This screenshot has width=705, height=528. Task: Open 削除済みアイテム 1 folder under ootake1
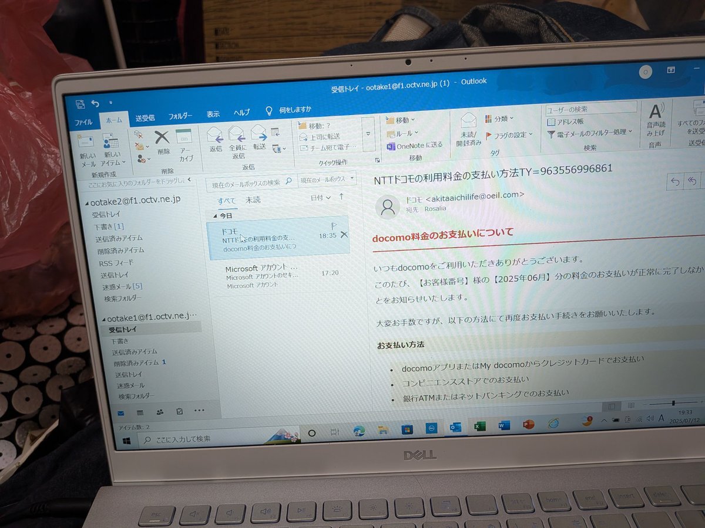click(x=140, y=363)
